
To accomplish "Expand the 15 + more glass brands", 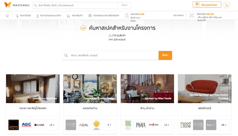I will [x=52, y=125].
